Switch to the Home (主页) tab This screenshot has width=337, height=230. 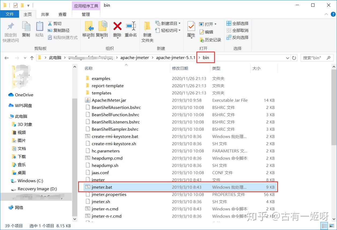pos(28,14)
